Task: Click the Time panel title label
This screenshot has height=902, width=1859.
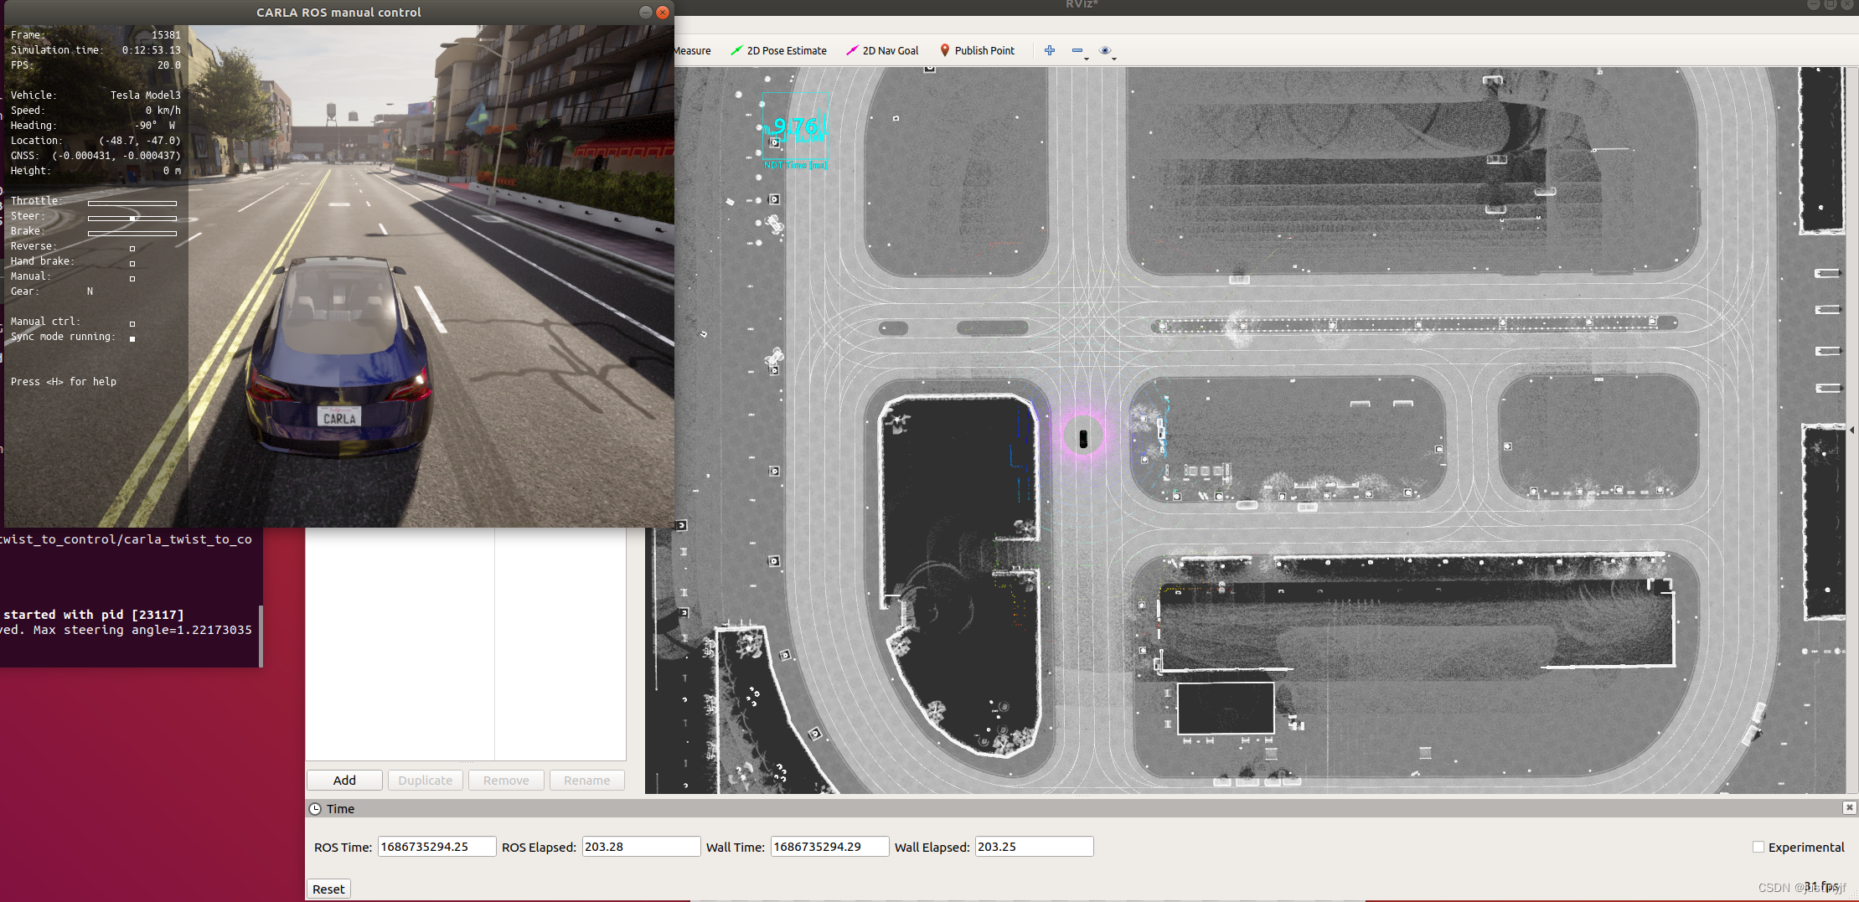Action: click(x=340, y=809)
